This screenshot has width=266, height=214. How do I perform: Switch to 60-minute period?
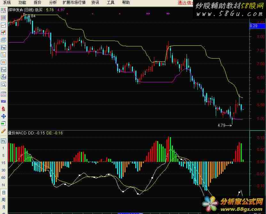pyautogui.click(x=4, y=178)
